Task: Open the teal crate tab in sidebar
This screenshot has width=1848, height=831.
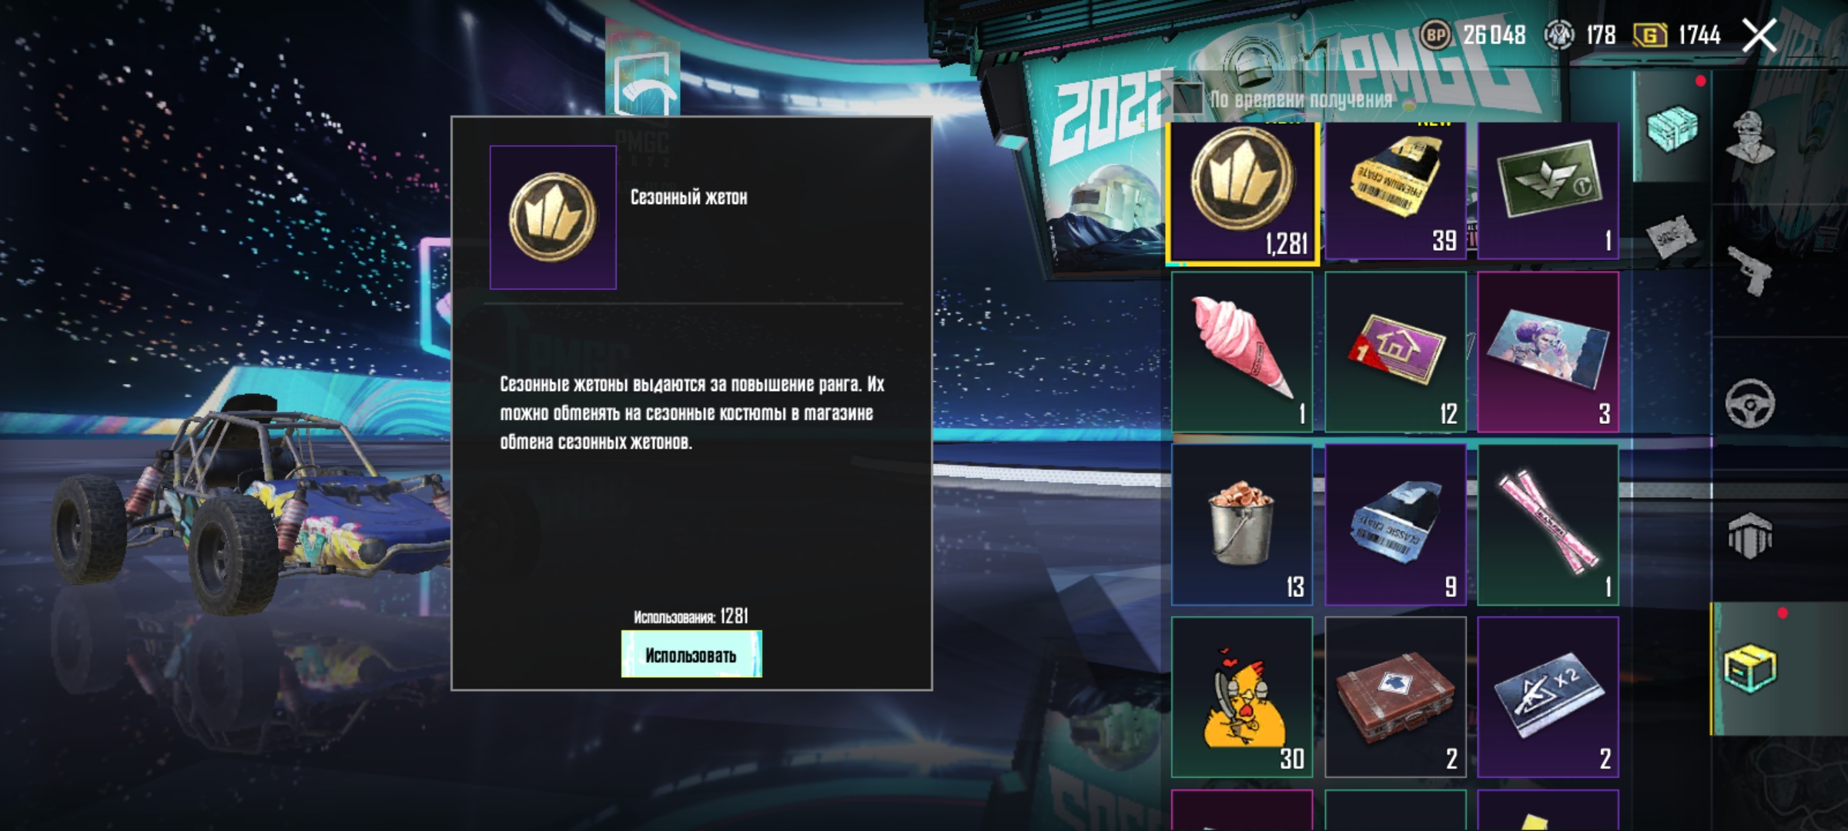Action: pos(1672,127)
